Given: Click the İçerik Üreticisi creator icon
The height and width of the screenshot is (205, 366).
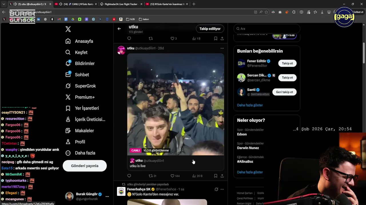Looking at the screenshot, I should click(68, 119).
